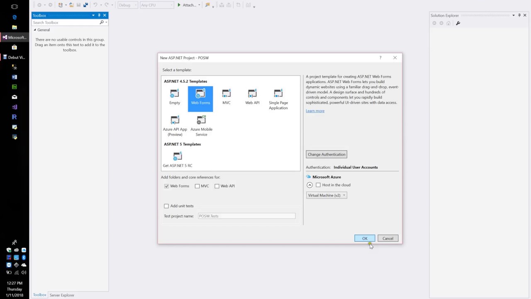Open File Explorer from the taskbar
This screenshot has width=531, height=299.
click(15, 27)
